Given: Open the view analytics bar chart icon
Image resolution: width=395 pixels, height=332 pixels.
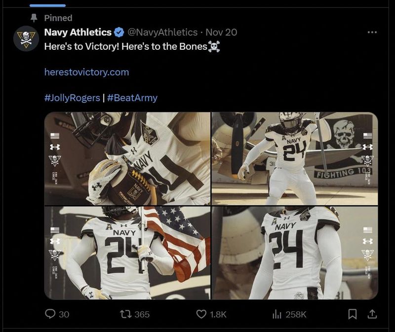Looking at the screenshot, I should (277, 314).
